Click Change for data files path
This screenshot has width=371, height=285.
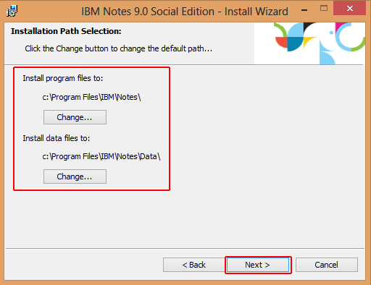pyautogui.click(x=75, y=176)
